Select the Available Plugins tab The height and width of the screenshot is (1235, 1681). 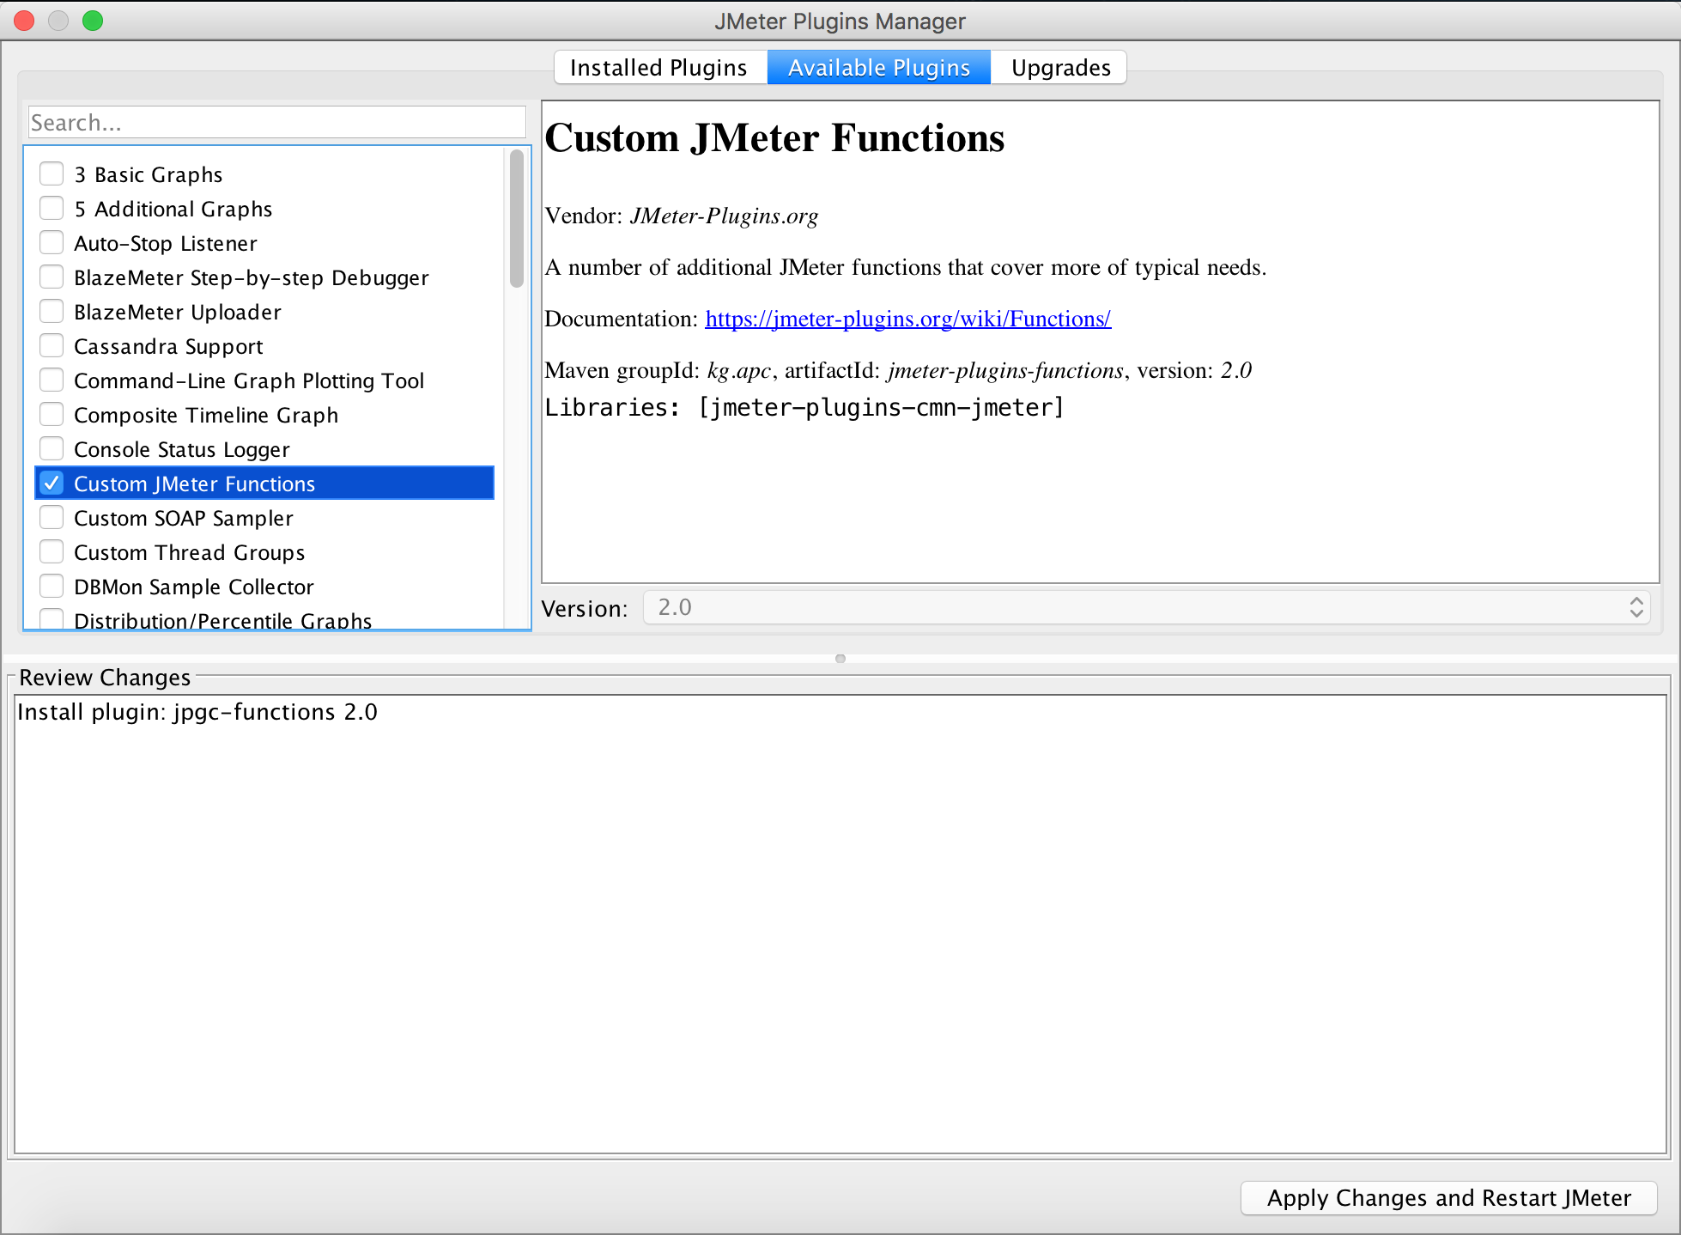(878, 68)
